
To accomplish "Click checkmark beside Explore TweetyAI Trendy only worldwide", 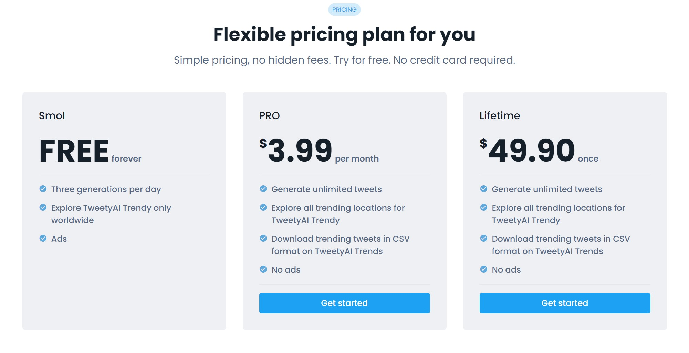I will 43,207.
